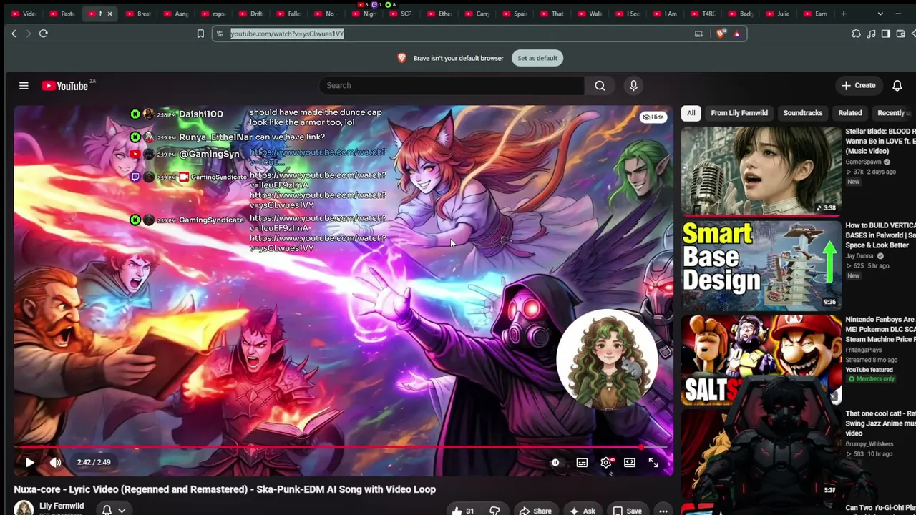This screenshot has height=515, width=916.
Task: Expand subscription notification options dropdown
Action: click(x=122, y=510)
